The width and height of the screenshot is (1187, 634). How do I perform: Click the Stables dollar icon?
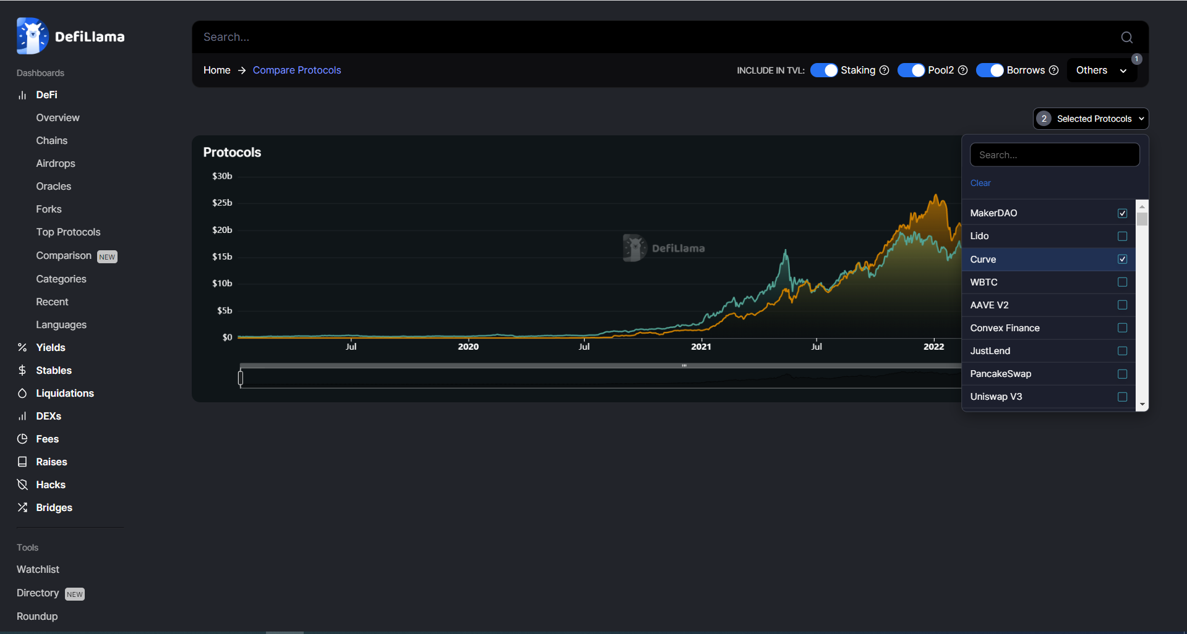tap(22, 371)
